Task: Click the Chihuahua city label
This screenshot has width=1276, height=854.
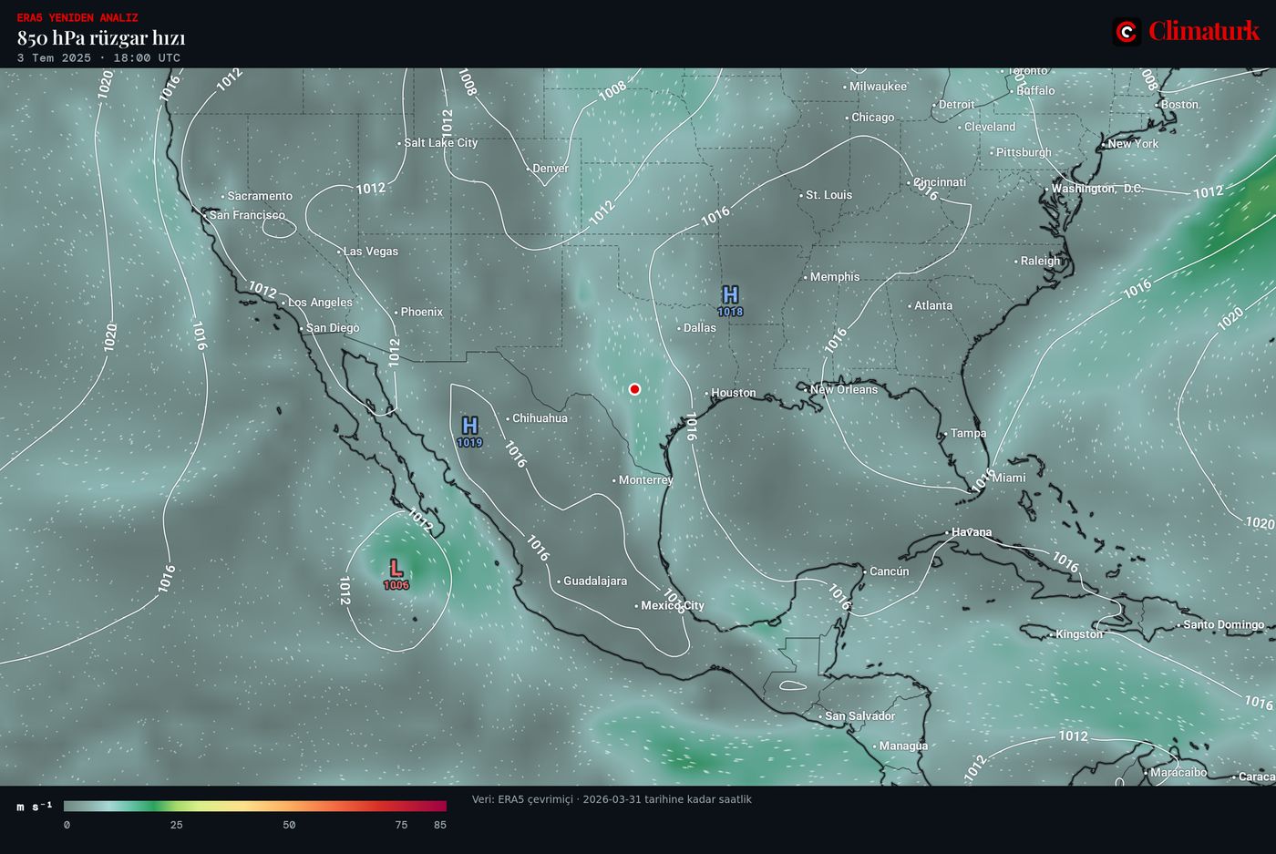Action: (540, 418)
